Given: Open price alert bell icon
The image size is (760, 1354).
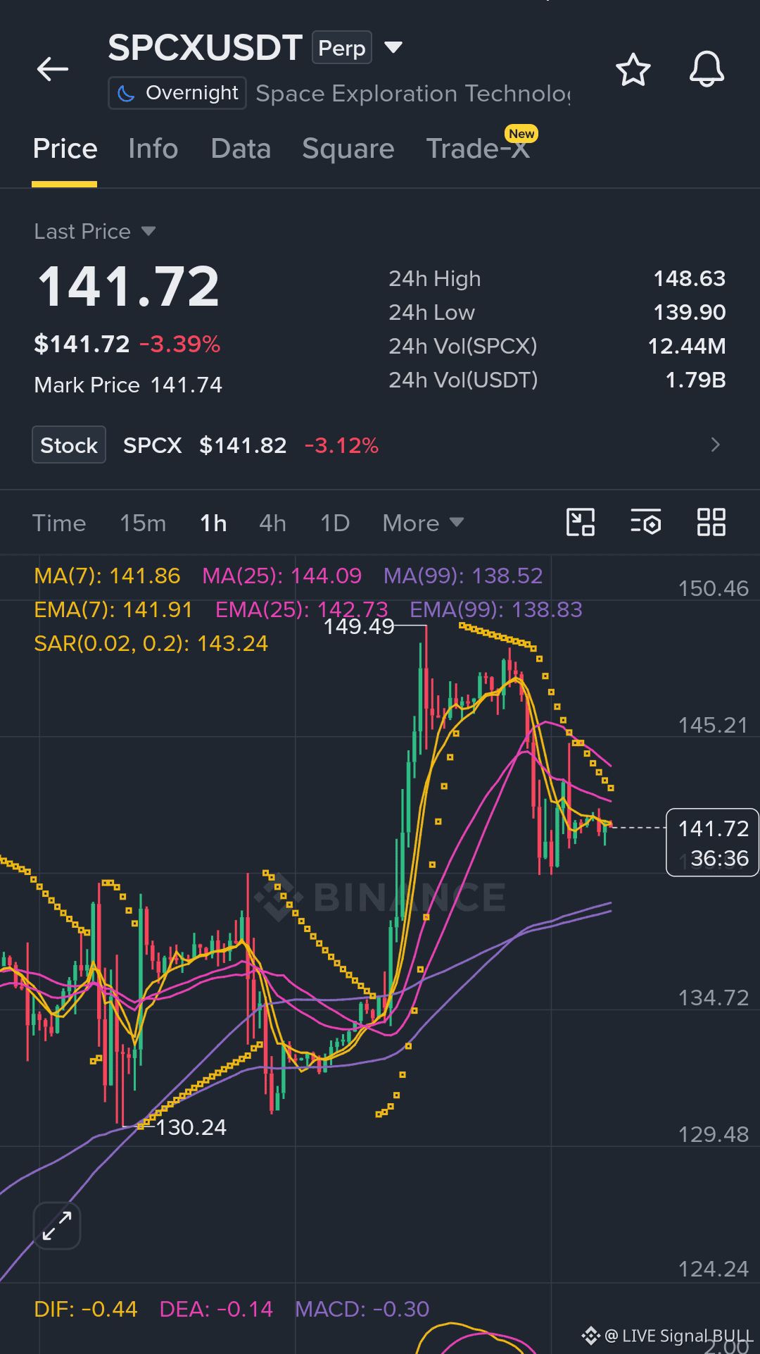Looking at the screenshot, I should click(x=707, y=69).
